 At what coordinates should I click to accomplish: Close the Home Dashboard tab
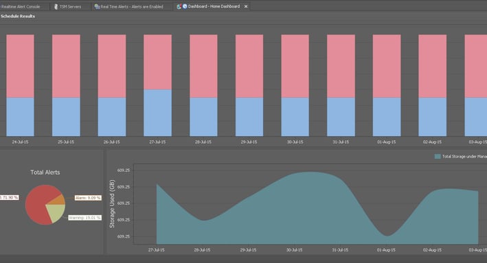(x=246, y=6)
